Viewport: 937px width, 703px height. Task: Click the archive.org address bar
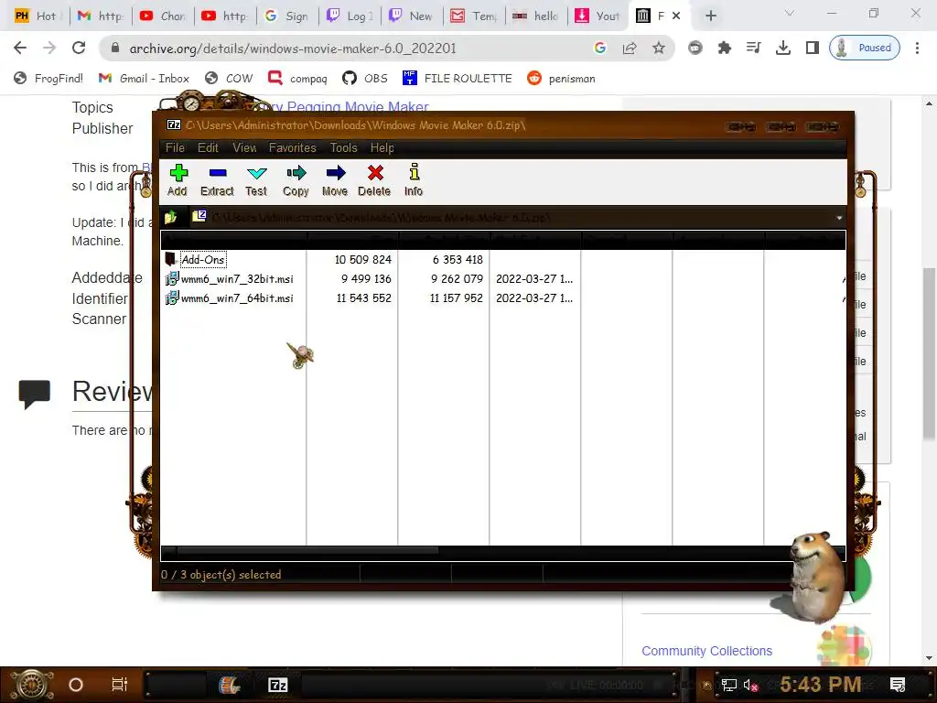(293, 49)
